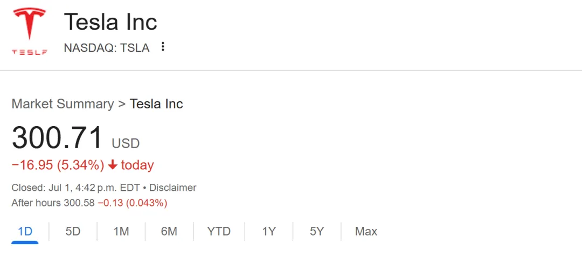Open the Disclaimer link
Viewport: 582px width, 256px height.
click(x=172, y=188)
